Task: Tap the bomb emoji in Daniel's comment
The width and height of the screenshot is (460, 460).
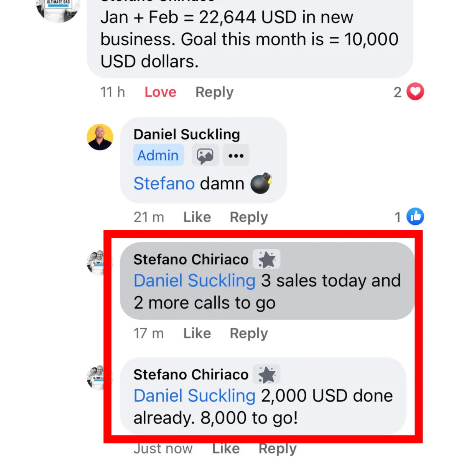Action: [x=261, y=183]
